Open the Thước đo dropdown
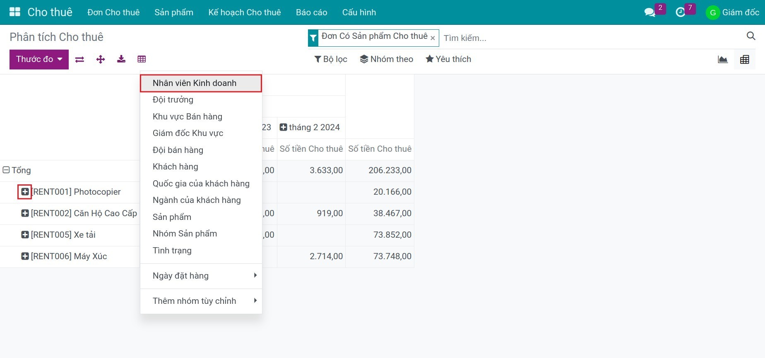This screenshot has width=765, height=358. click(39, 60)
